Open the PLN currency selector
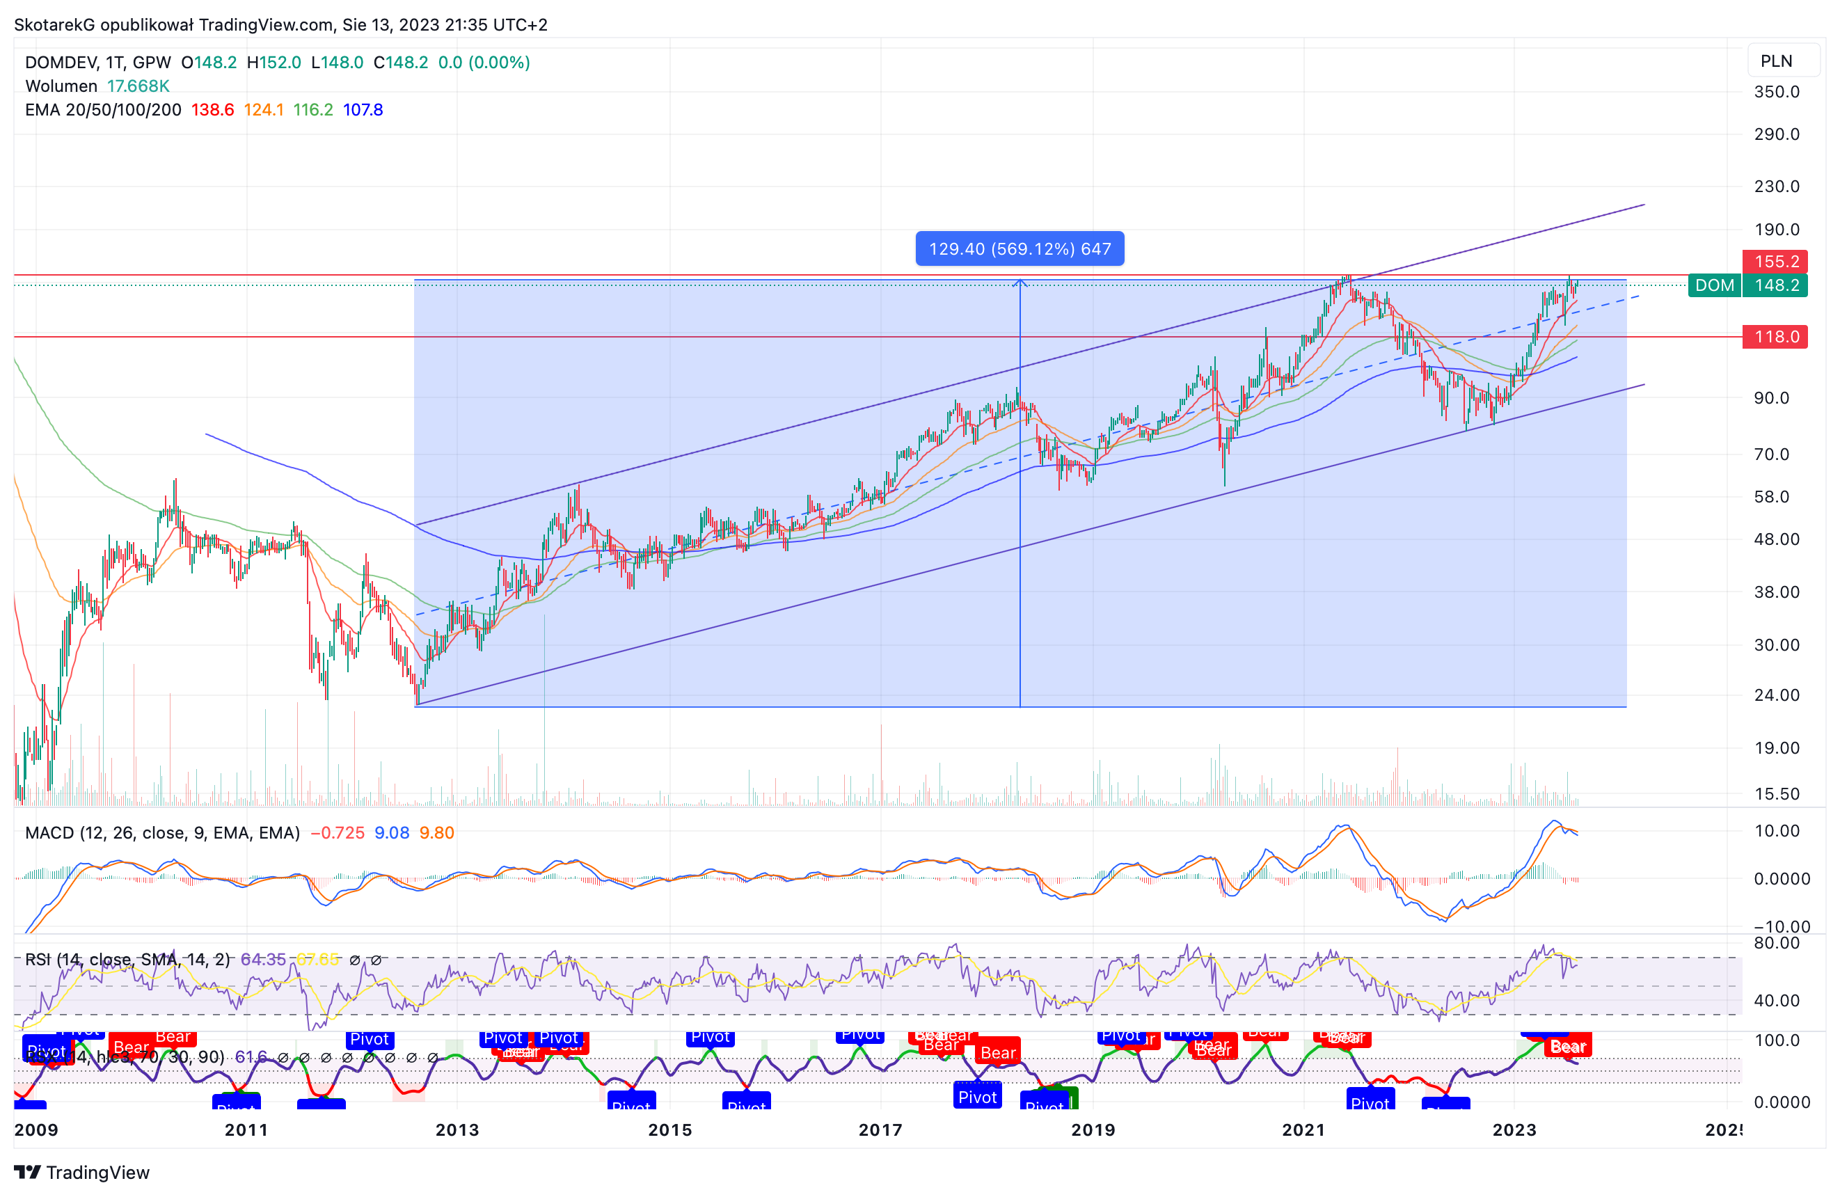Viewport: 1840px width, 1197px height. pyautogui.click(x=1784, y=61)
